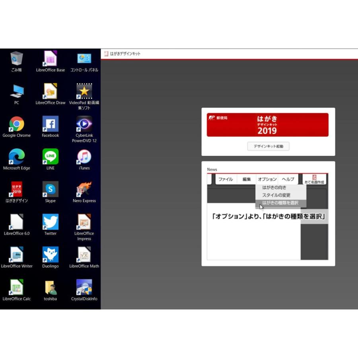358x358 pixels.
Task: Open VideoPad 動画編集ソフト
Action: click(84, 91)
